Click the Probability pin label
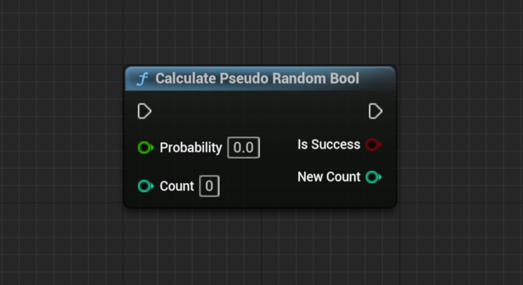 (191, 148)
